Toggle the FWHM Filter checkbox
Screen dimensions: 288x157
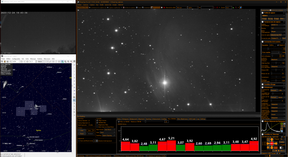click(x=97, y=123)
